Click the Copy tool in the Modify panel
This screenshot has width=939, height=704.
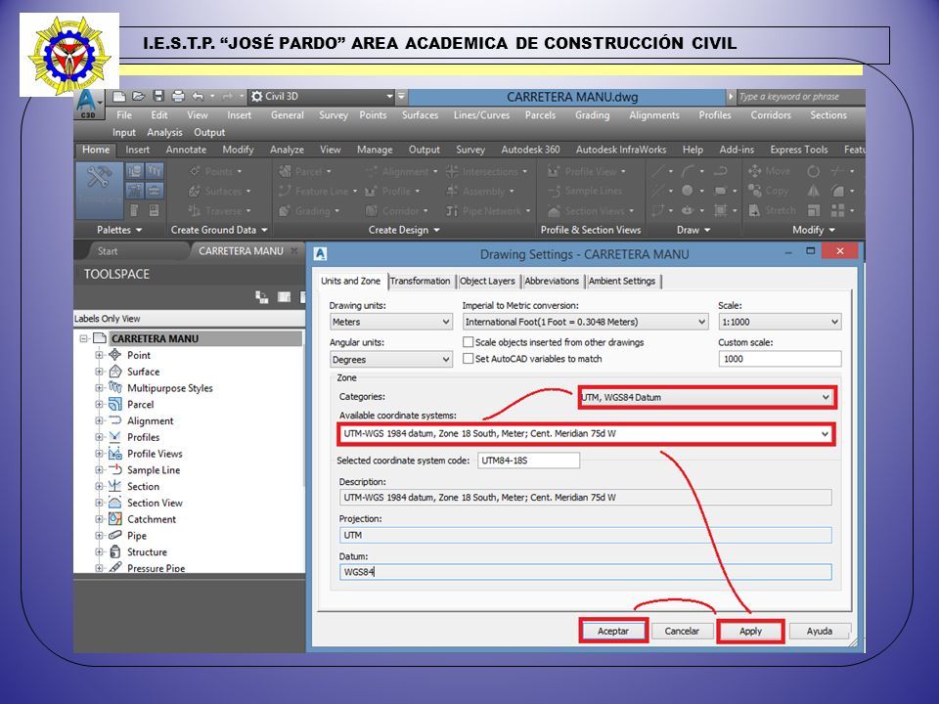pos(769,191)
